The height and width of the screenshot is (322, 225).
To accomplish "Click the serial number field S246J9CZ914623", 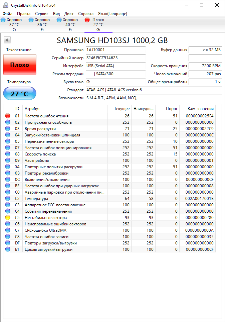I will (x=116, y=58).
